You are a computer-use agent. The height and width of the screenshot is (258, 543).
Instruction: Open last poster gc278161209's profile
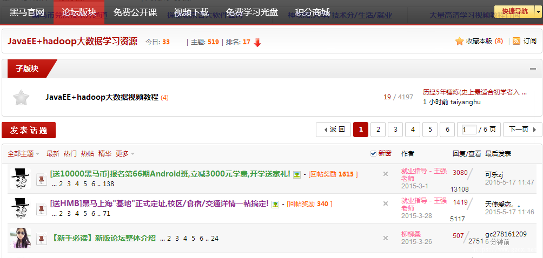tap(506, 234)
